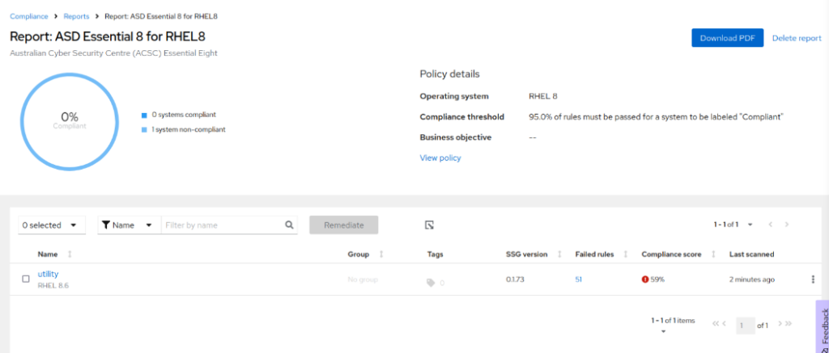
Task: Click the Policy details heading
Action: pyautogui.click(x=449, y=74)
